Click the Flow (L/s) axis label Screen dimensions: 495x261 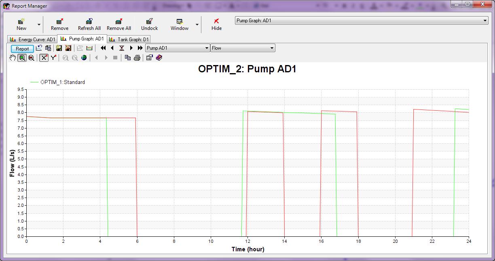coord(13,163)
